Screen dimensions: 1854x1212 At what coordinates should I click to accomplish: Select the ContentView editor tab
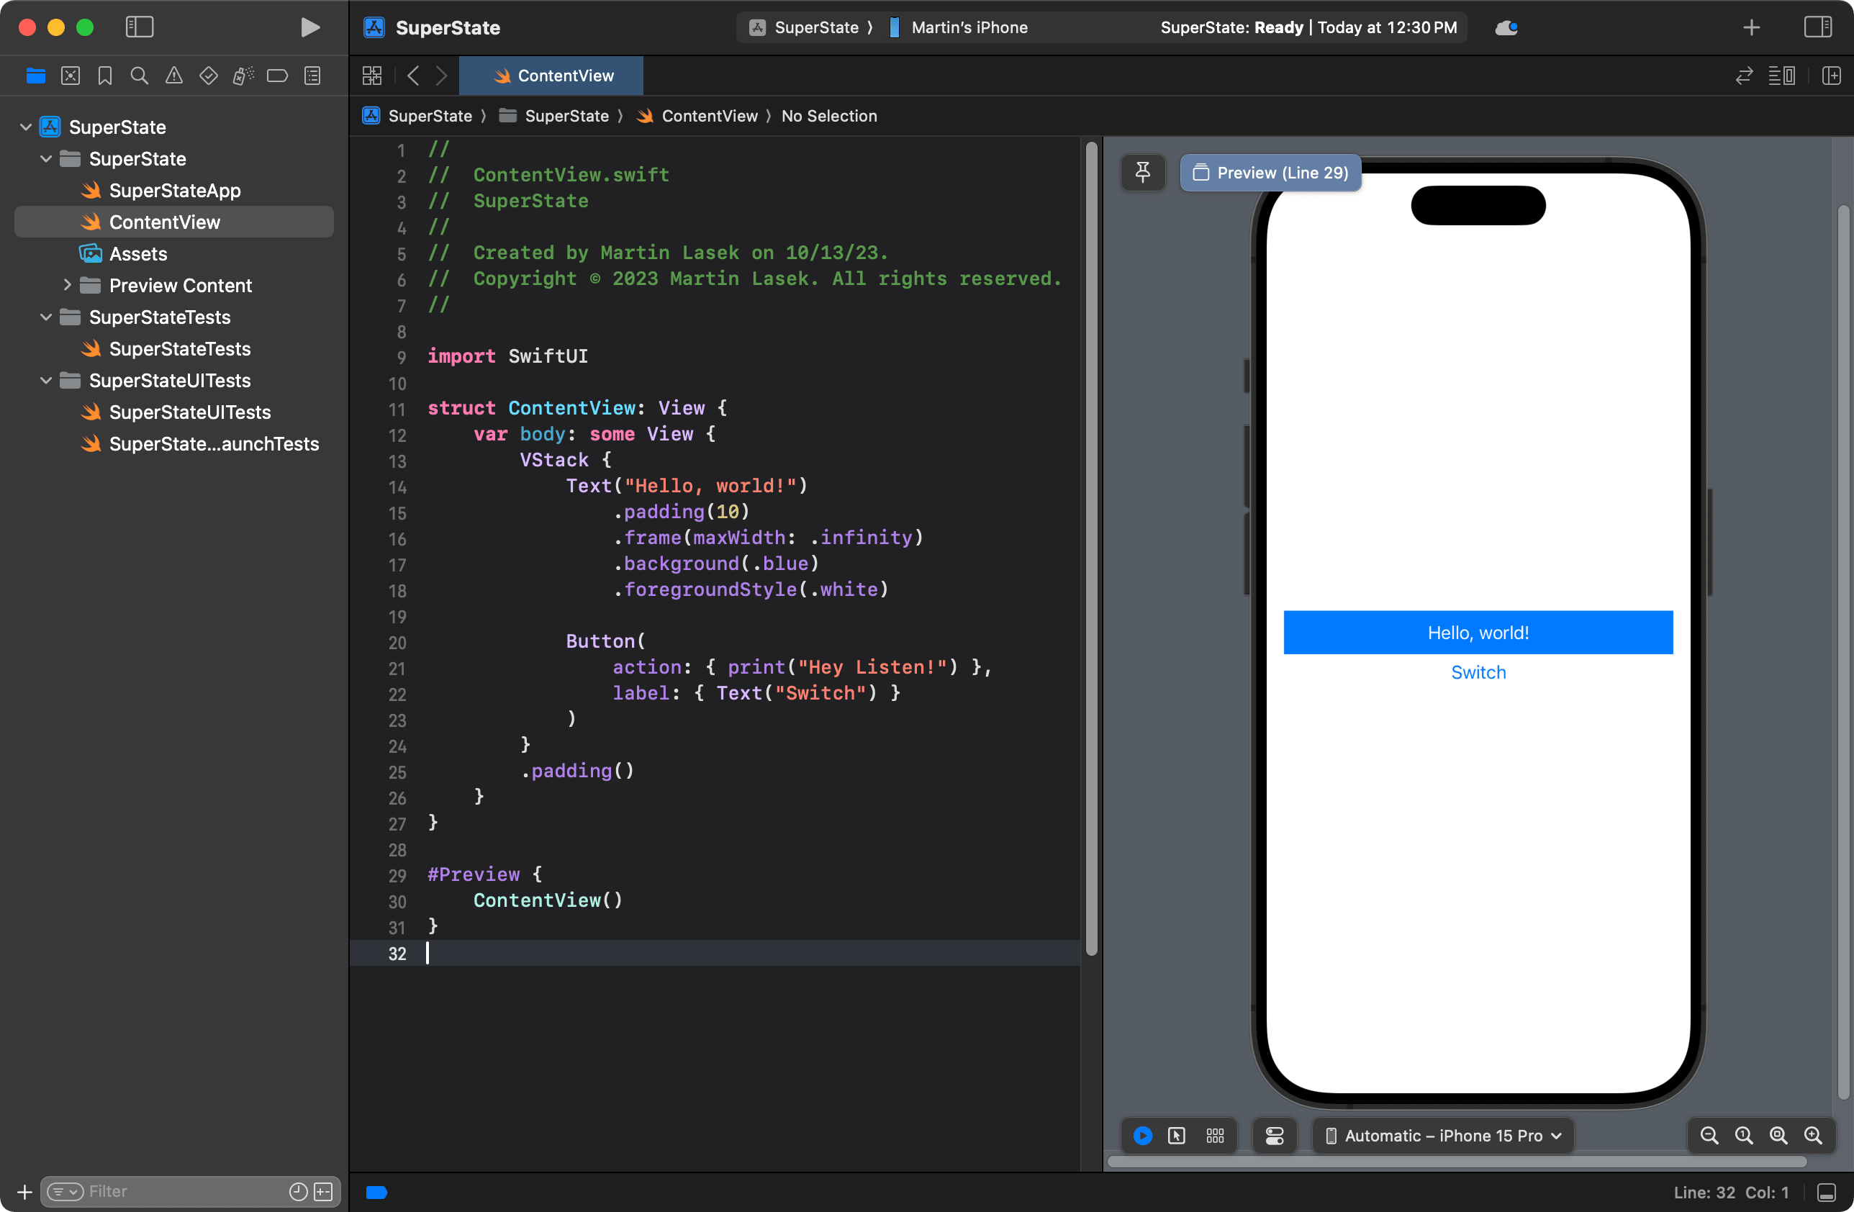click(551, 76)
